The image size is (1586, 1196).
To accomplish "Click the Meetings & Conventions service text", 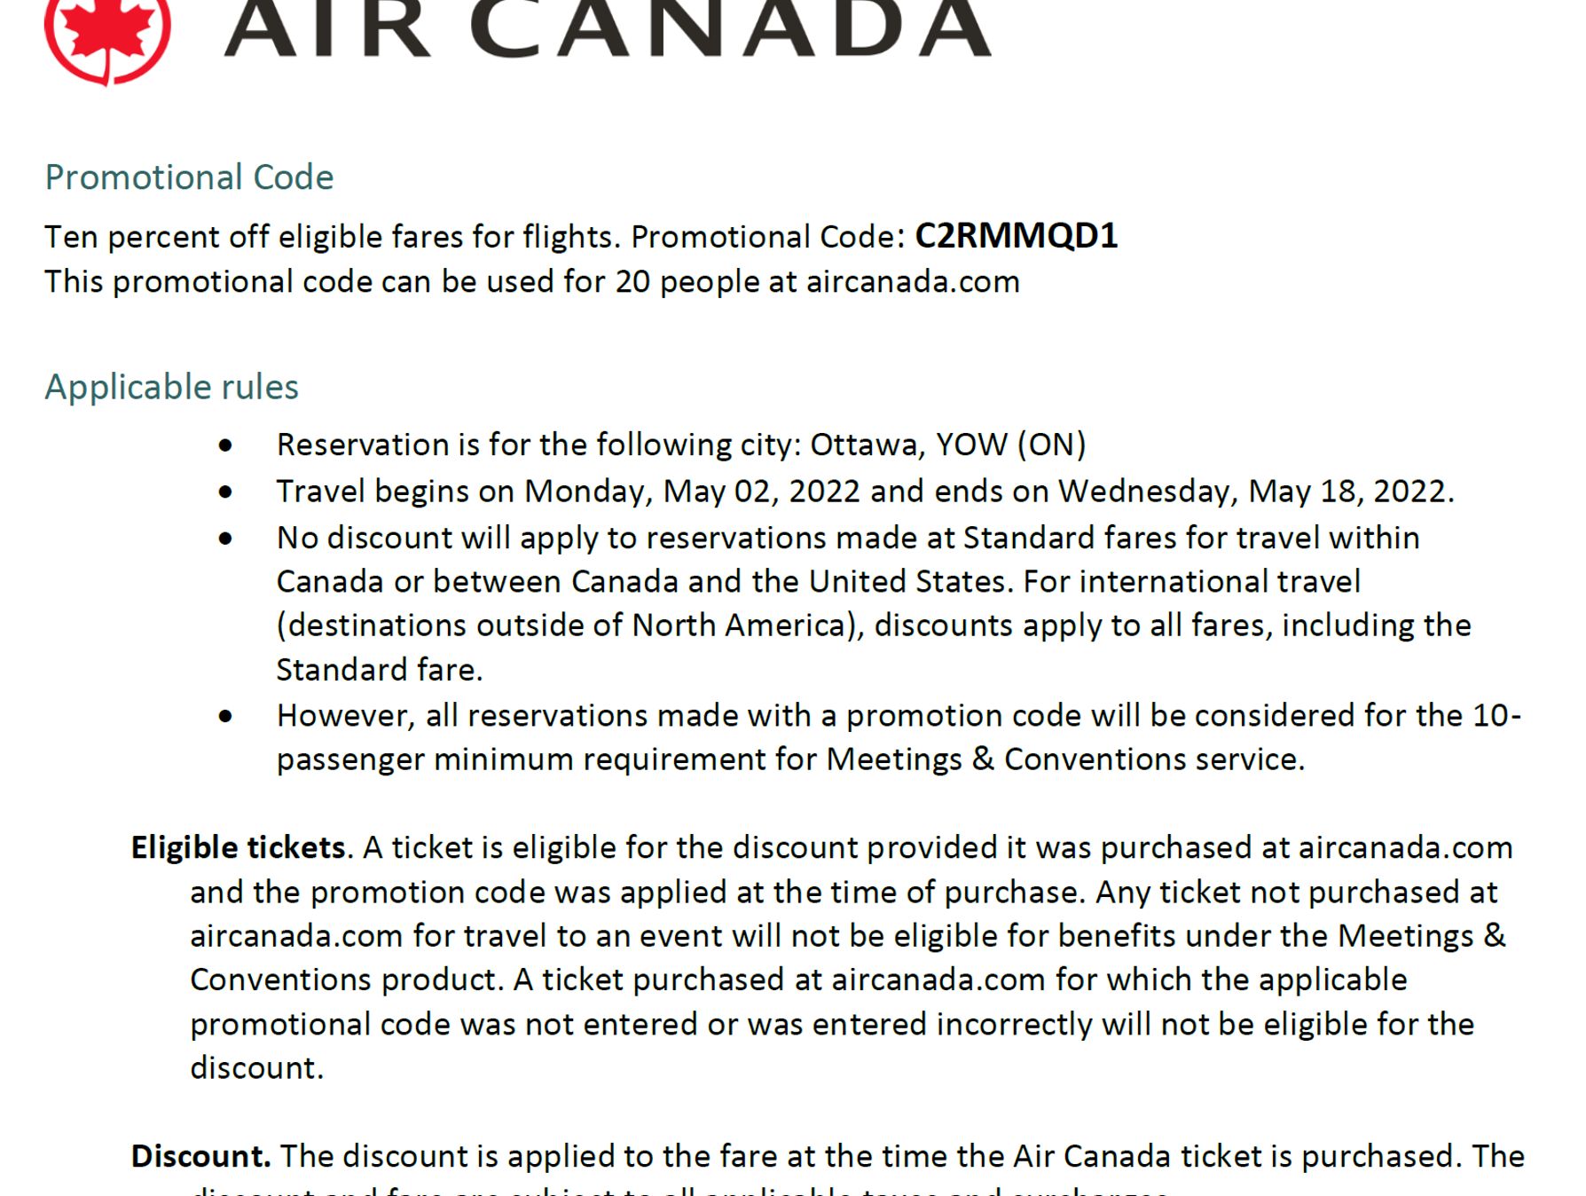I will [x=1064, y=759].
